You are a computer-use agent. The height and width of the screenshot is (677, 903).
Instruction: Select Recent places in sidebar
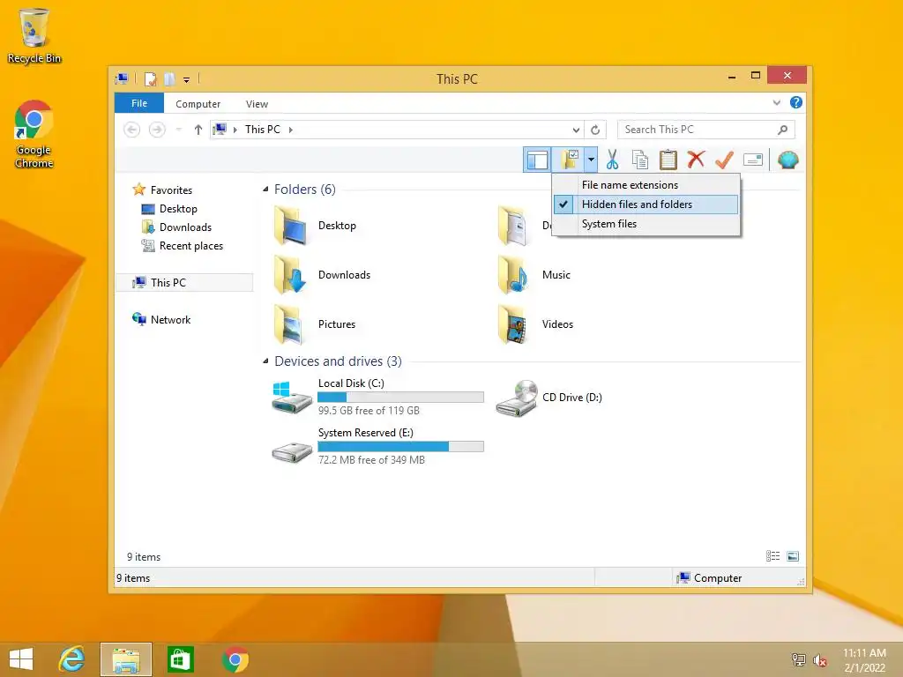[x=182, y=246]
